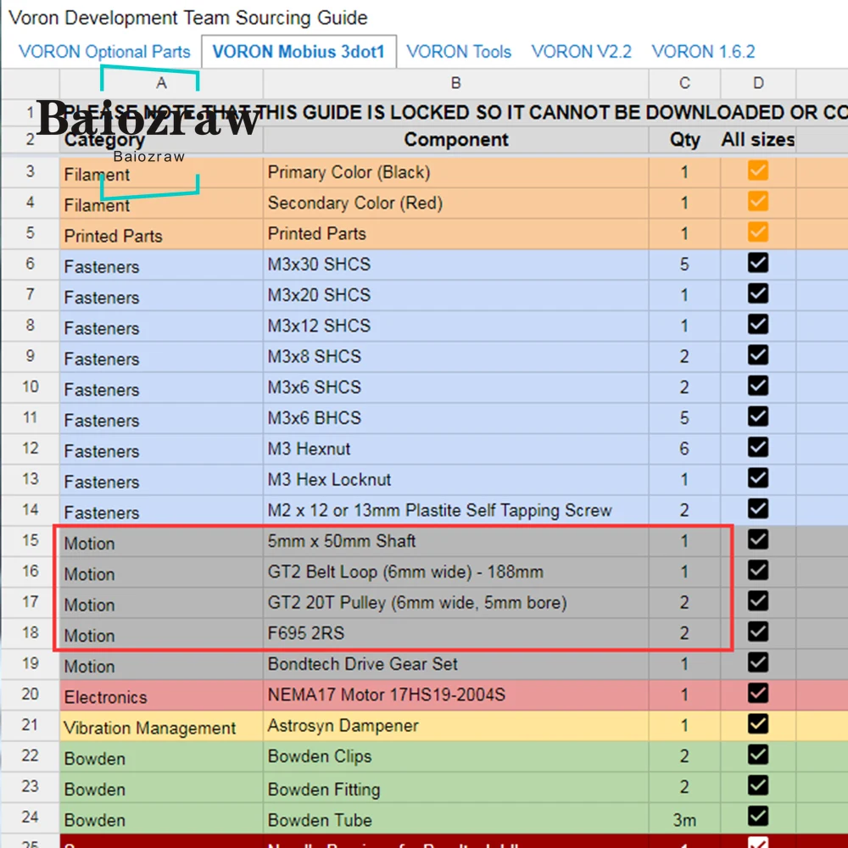The image size is (848, 848).
Task: Toggle the GT2 20T Pulley checkbox
Action: 757,601
